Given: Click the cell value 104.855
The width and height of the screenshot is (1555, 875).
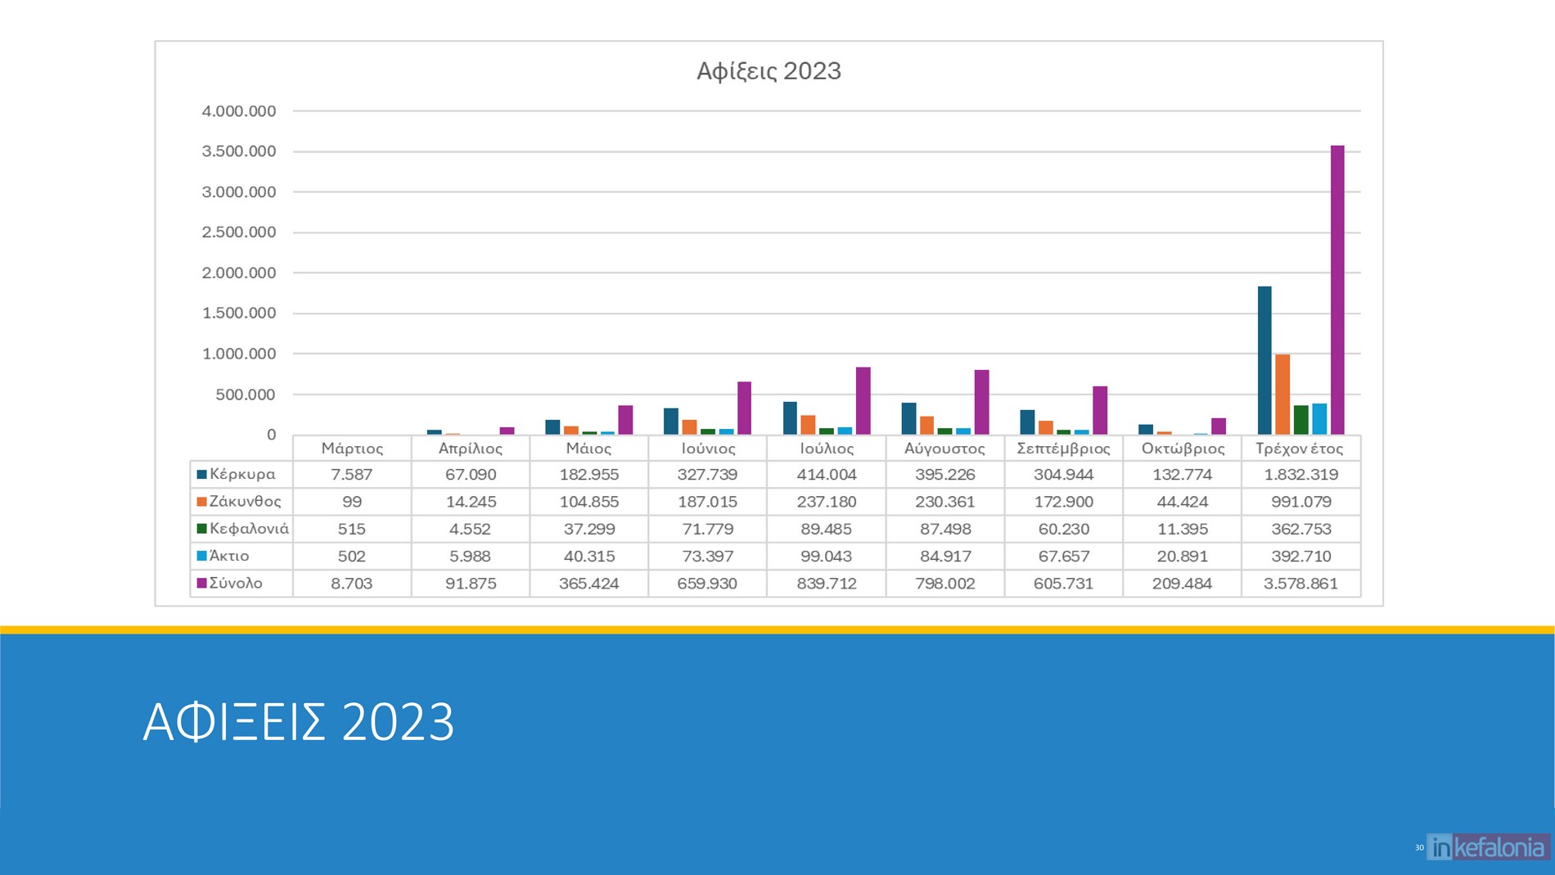Looking at the screenshot, I should [x=589, y=502].
